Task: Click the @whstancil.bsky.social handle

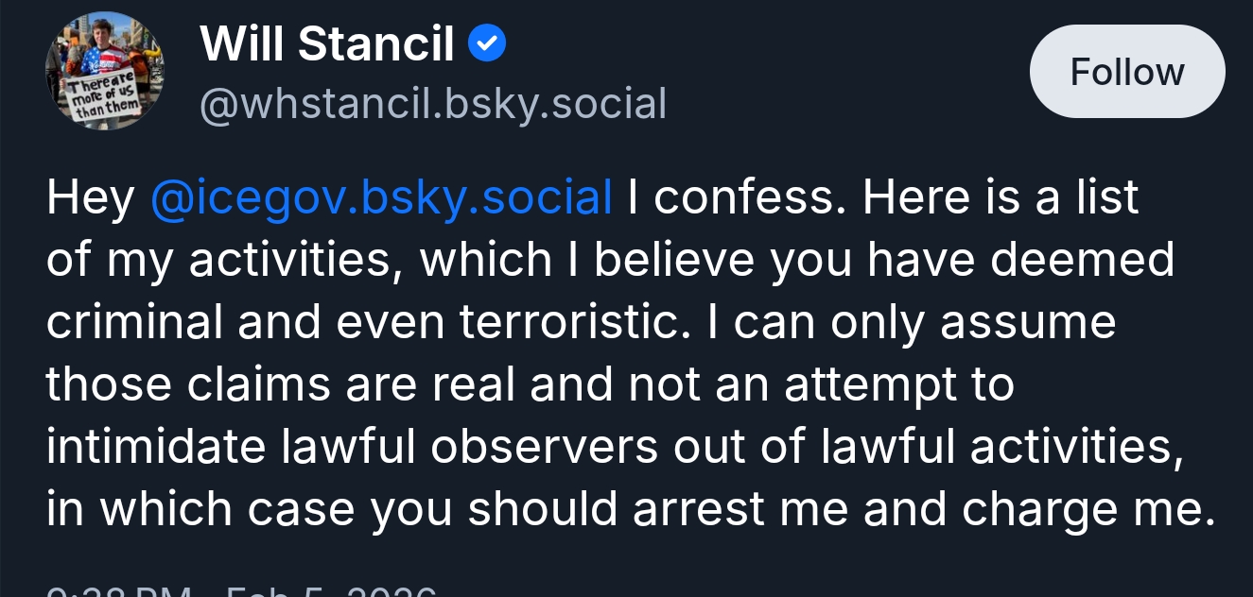Action: [433, 104]
